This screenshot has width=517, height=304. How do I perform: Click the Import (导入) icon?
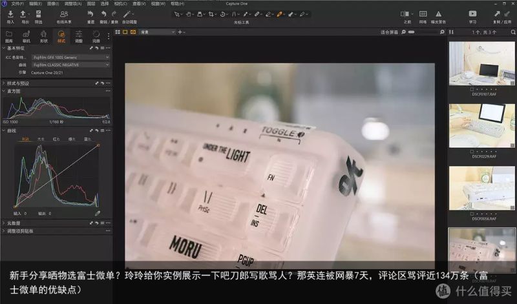point(10,14)
